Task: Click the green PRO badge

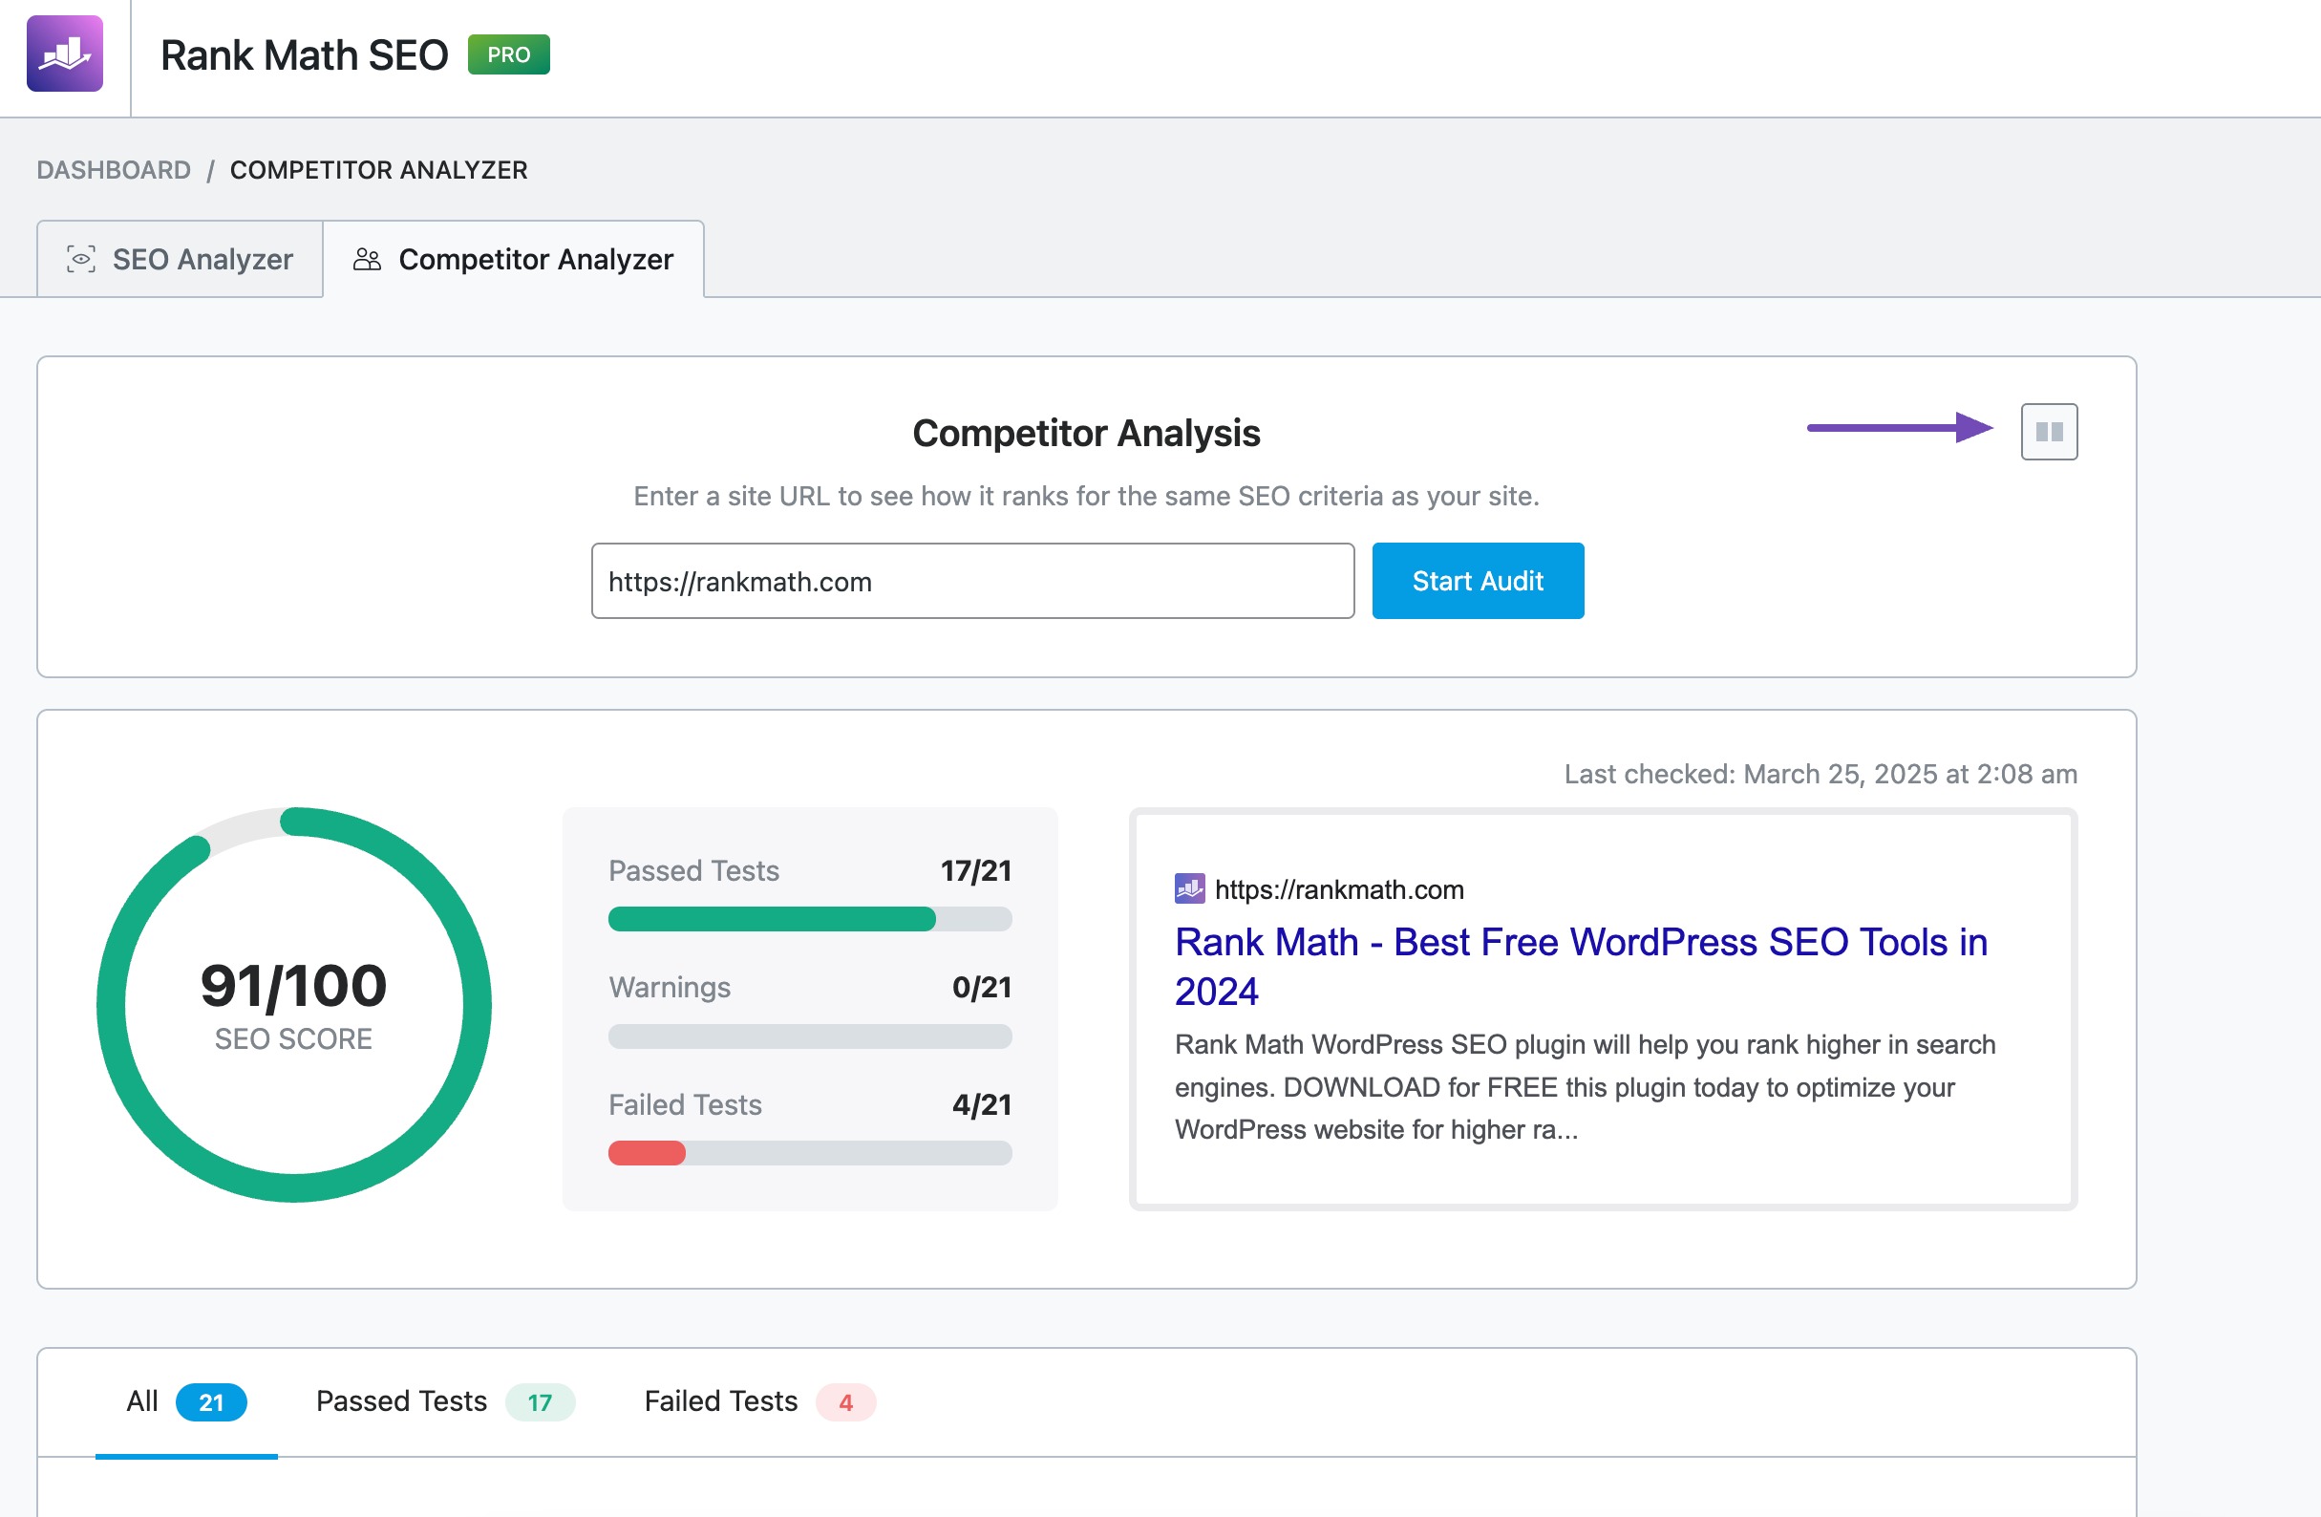Action: point(508,54)
